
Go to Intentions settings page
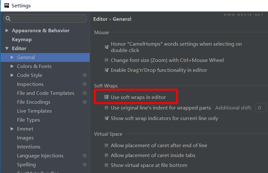28,147
